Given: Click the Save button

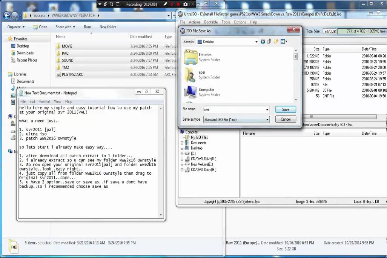Looking at the screenshot, I should coord(286,110).
